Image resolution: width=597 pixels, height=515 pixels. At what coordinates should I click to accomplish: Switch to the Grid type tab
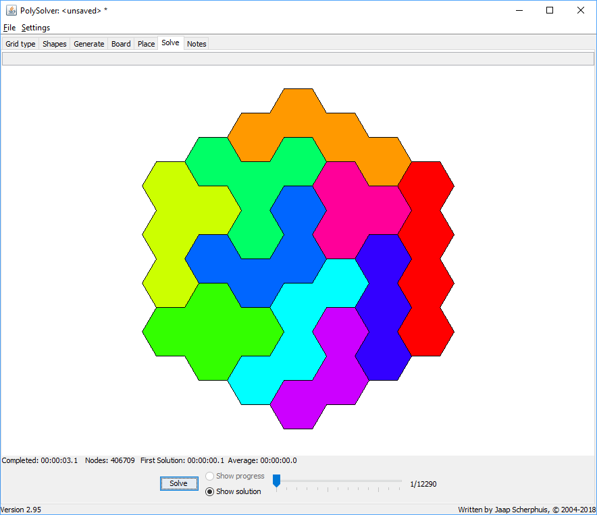(20, 44)
